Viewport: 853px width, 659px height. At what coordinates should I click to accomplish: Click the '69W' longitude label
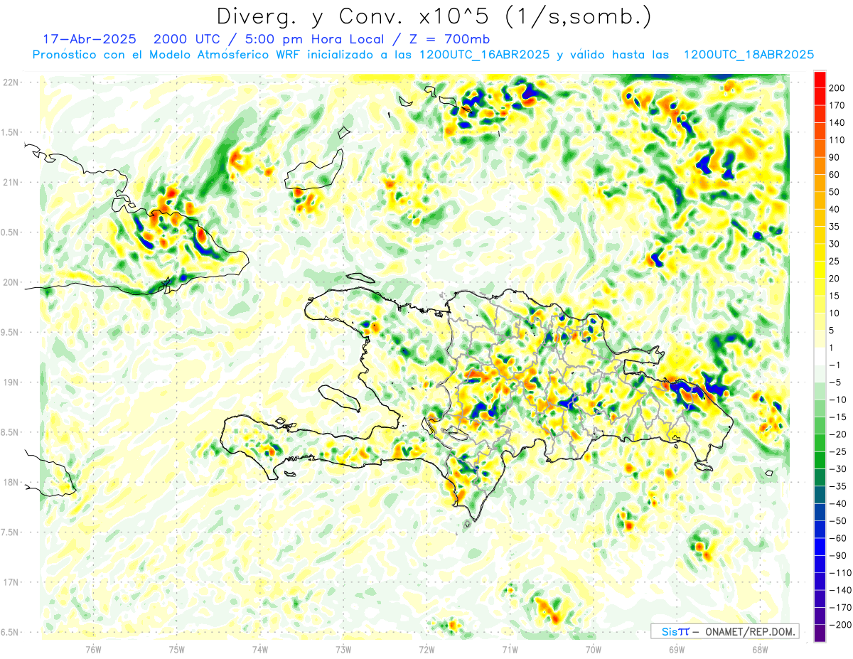(676, 648)
